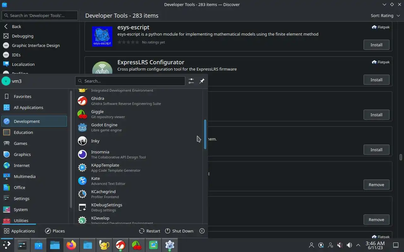
Task: Launch KCachegrind profiler frontend
Action: tap(139, 194)
